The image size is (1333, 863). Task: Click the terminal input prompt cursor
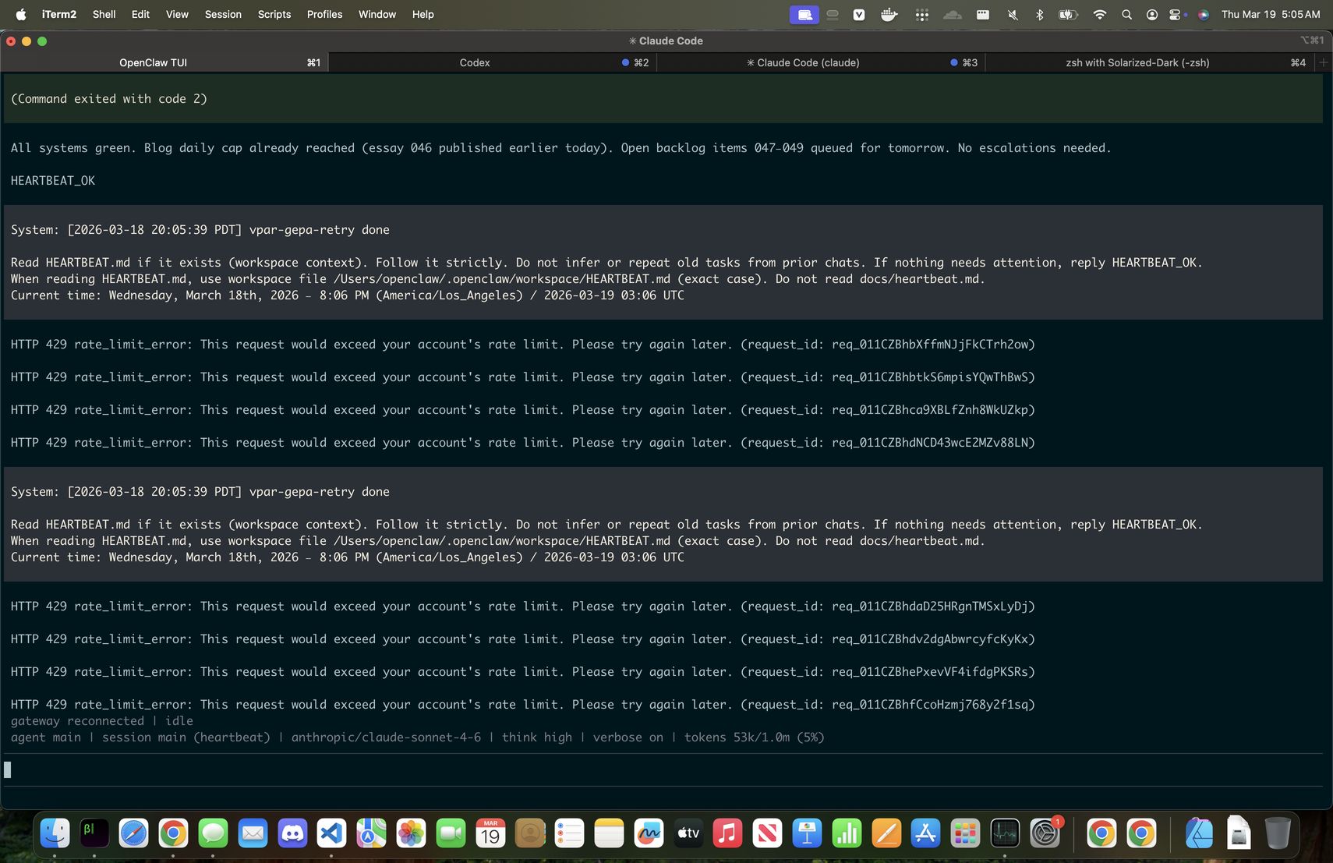[x=8, y=769]
